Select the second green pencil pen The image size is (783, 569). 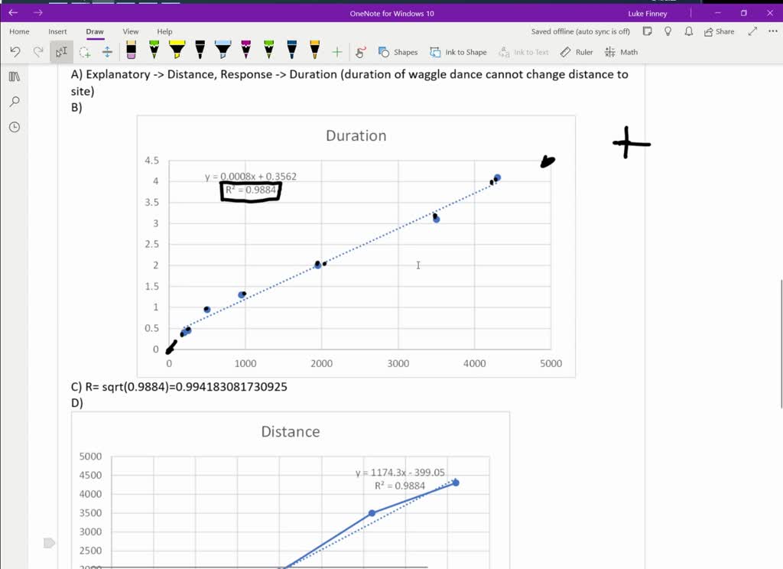click(x=268, y=50)
